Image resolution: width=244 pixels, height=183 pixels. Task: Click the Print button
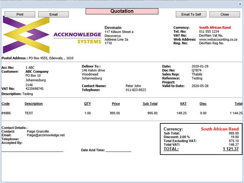(x=20, y=15)
